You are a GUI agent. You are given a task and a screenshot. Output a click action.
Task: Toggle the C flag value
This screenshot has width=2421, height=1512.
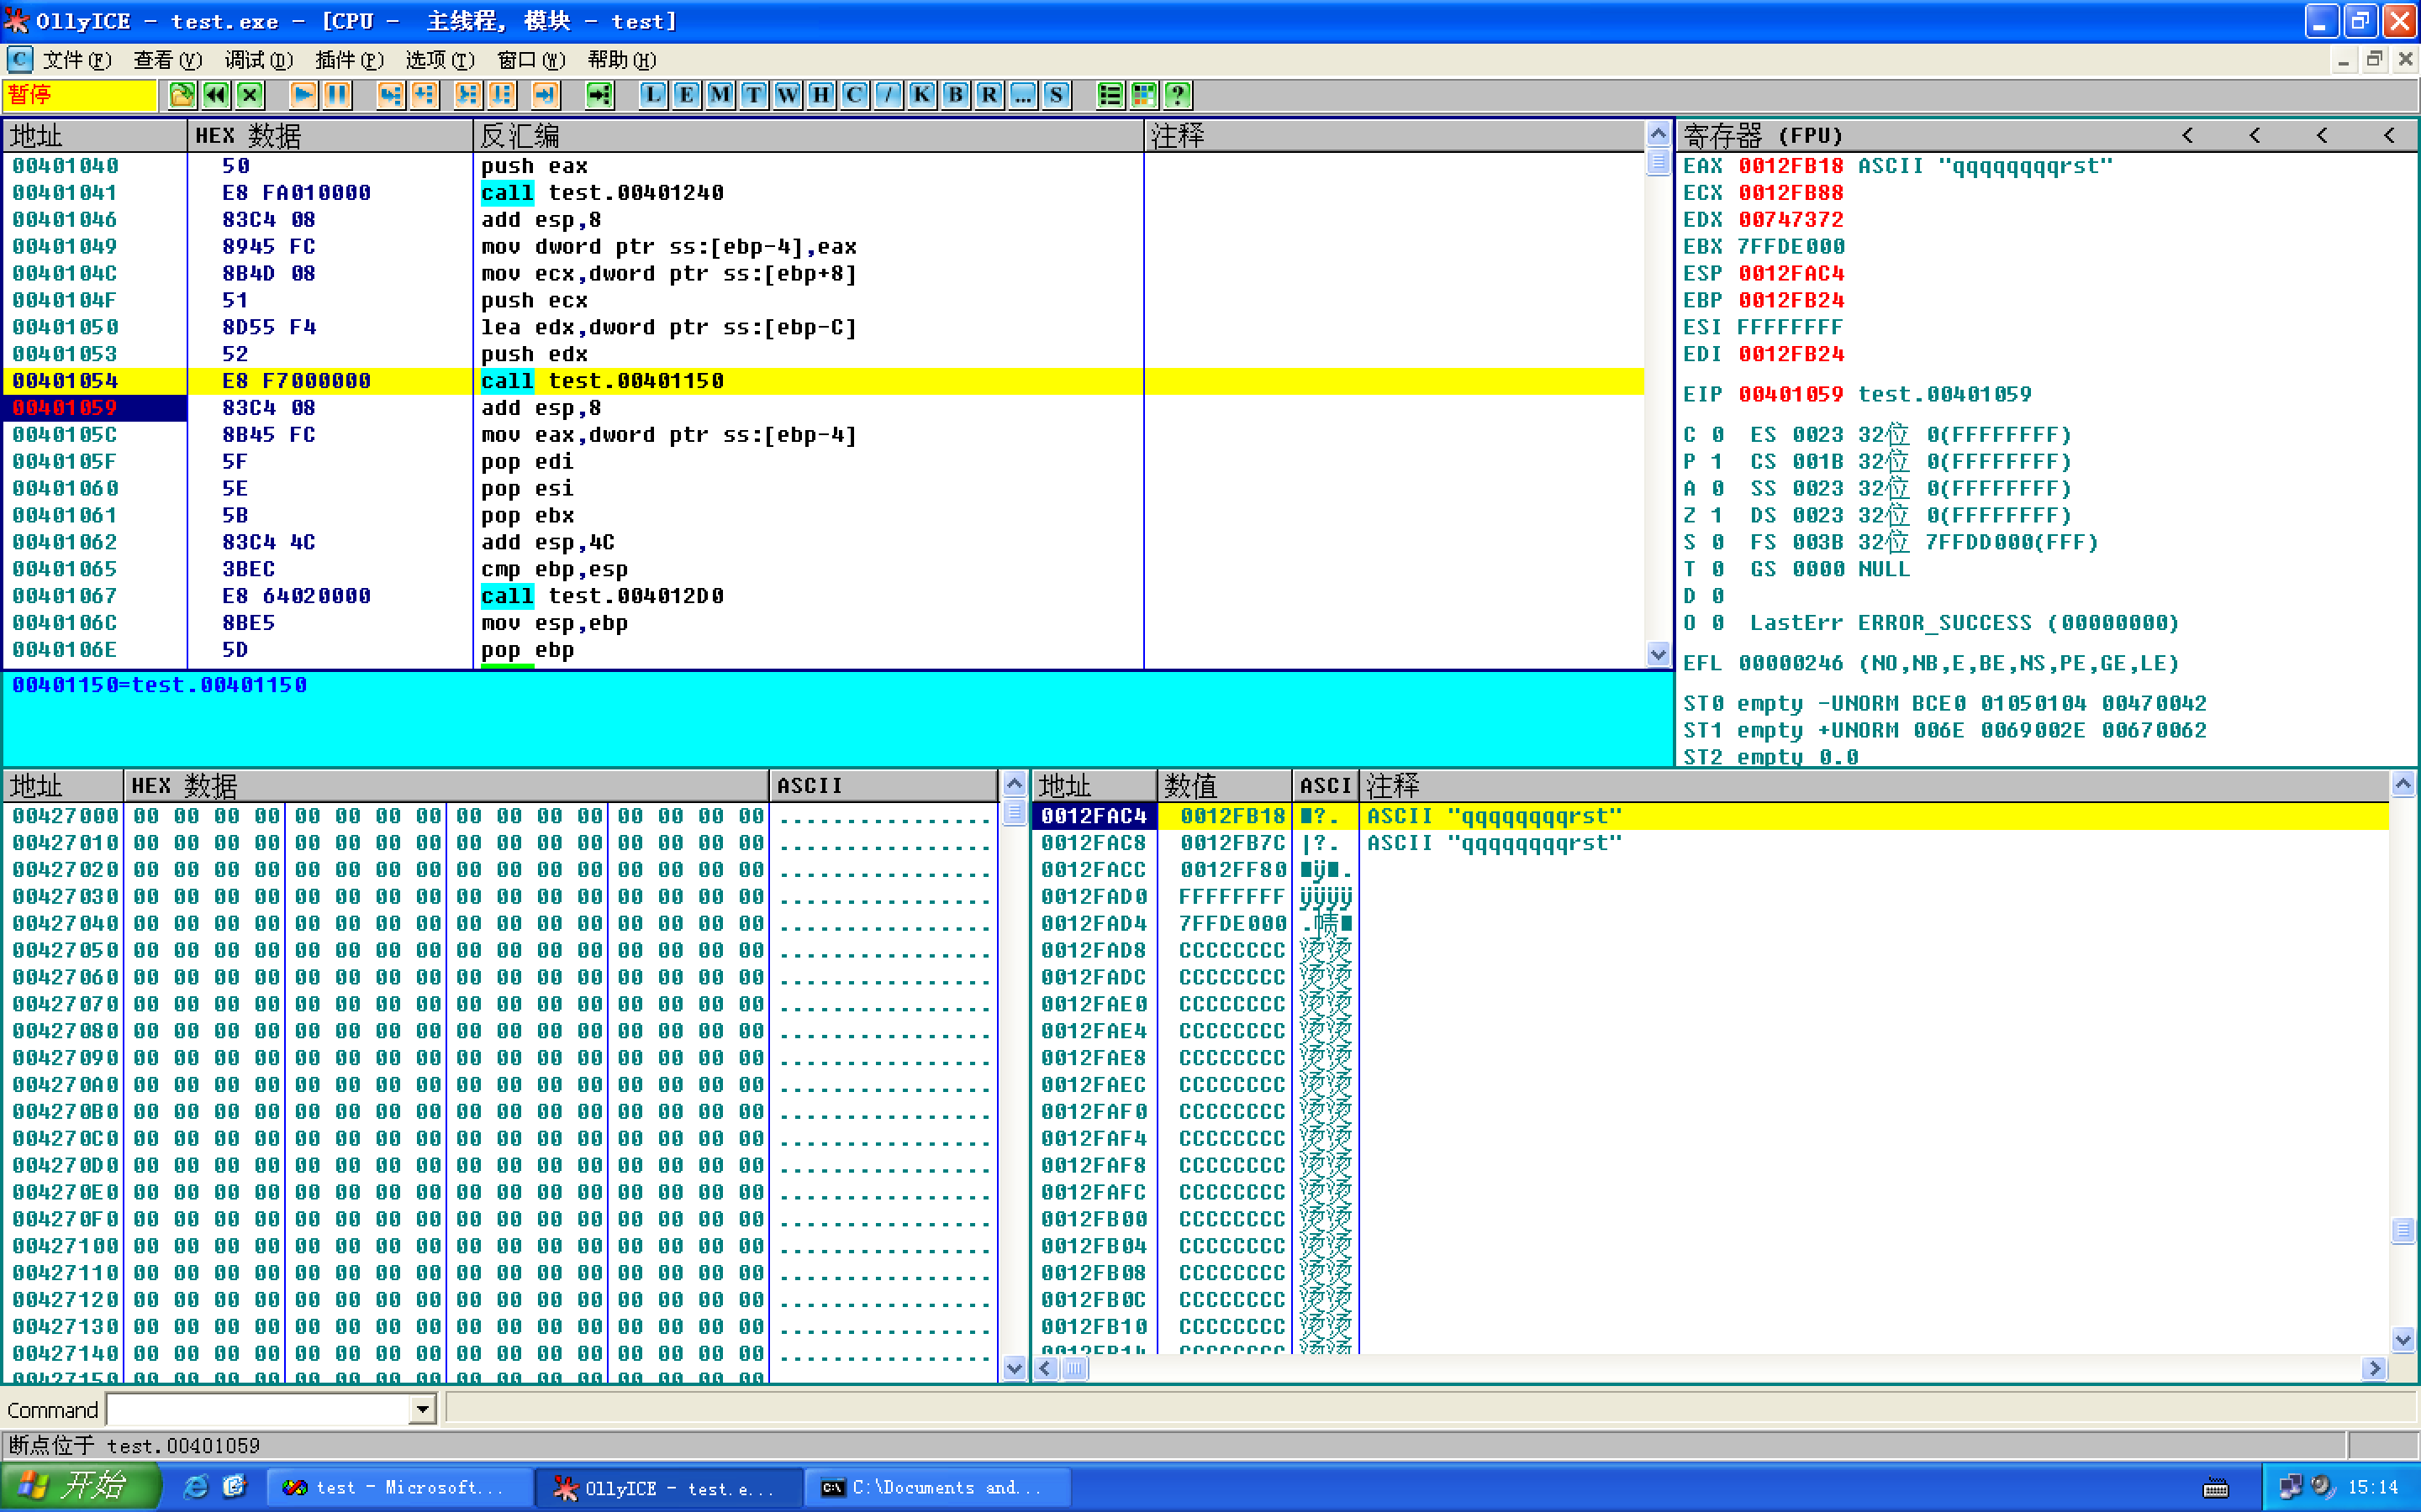pos(1717,435)
